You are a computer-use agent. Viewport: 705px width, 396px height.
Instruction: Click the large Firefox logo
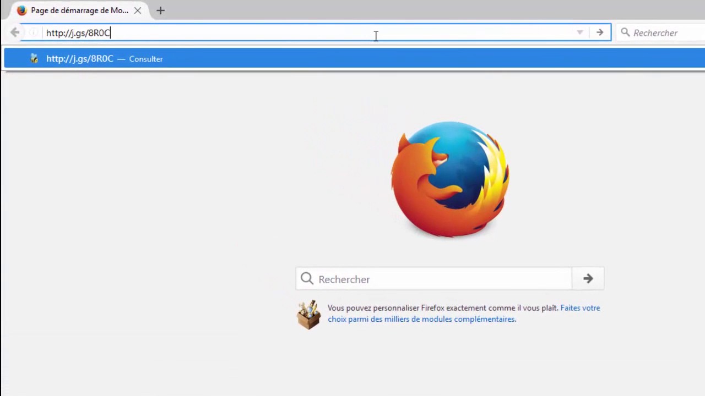click(450, 179)
